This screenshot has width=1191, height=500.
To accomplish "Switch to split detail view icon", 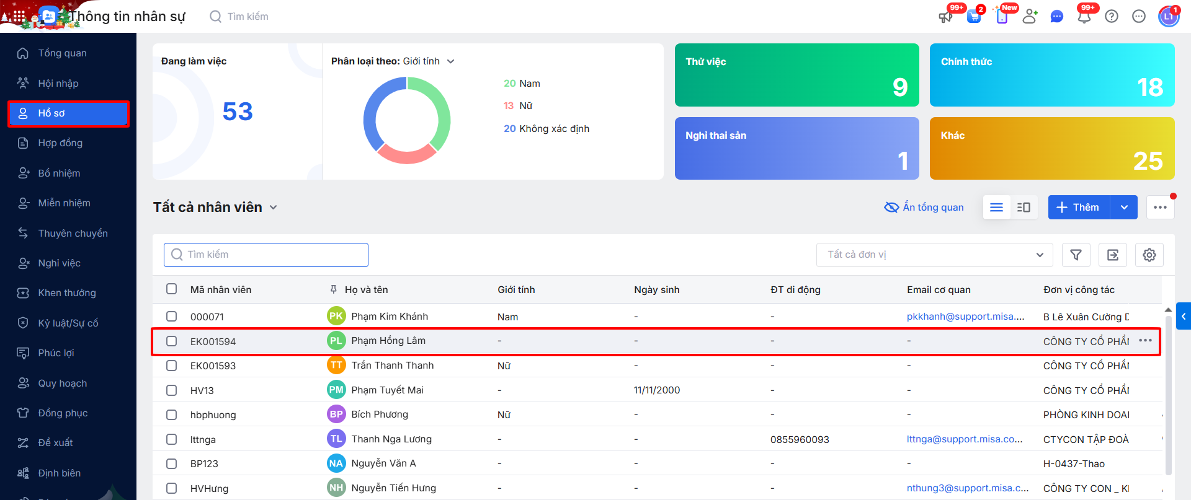I will point(1024,207).
